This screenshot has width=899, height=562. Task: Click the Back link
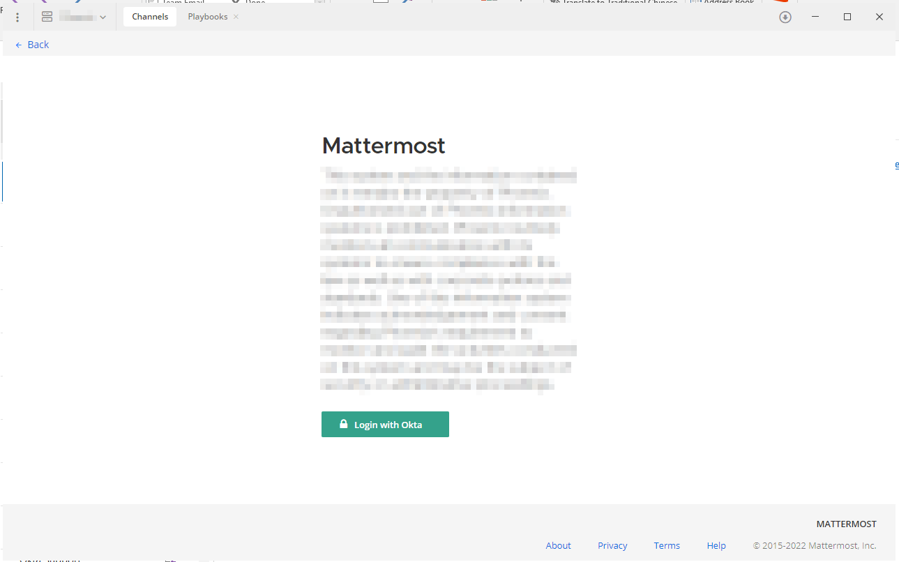pyautogui.click(x=38, y=44)
